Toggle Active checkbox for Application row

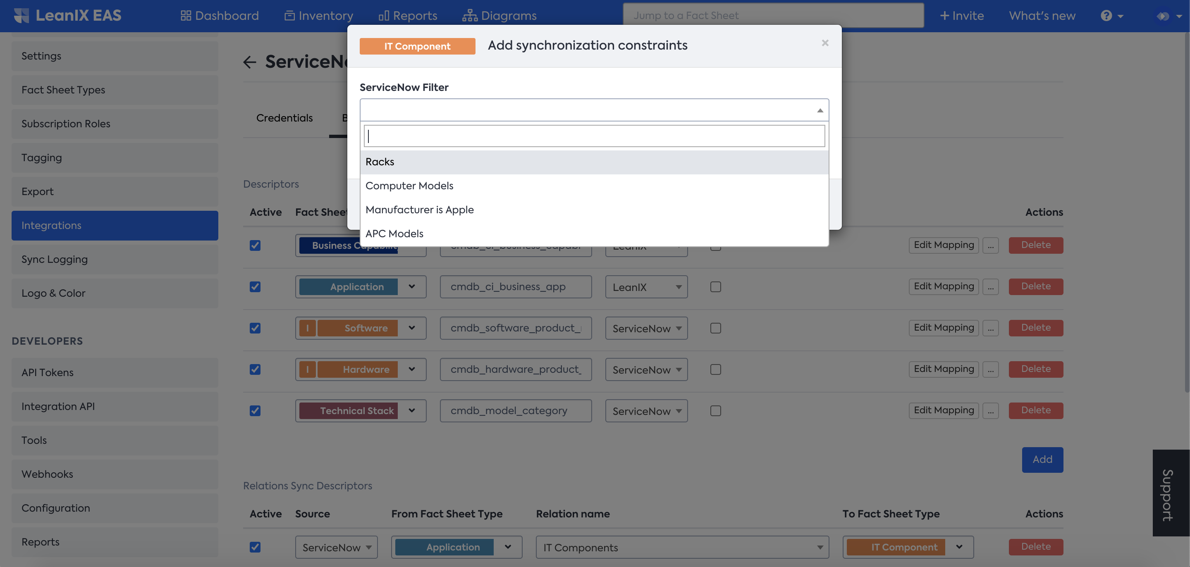255,287
